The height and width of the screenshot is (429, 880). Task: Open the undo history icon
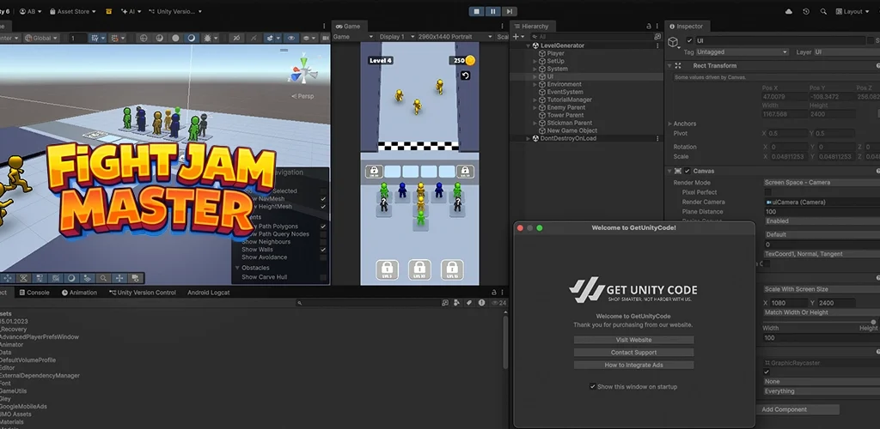pyautogui.click(x=806, y=11)
